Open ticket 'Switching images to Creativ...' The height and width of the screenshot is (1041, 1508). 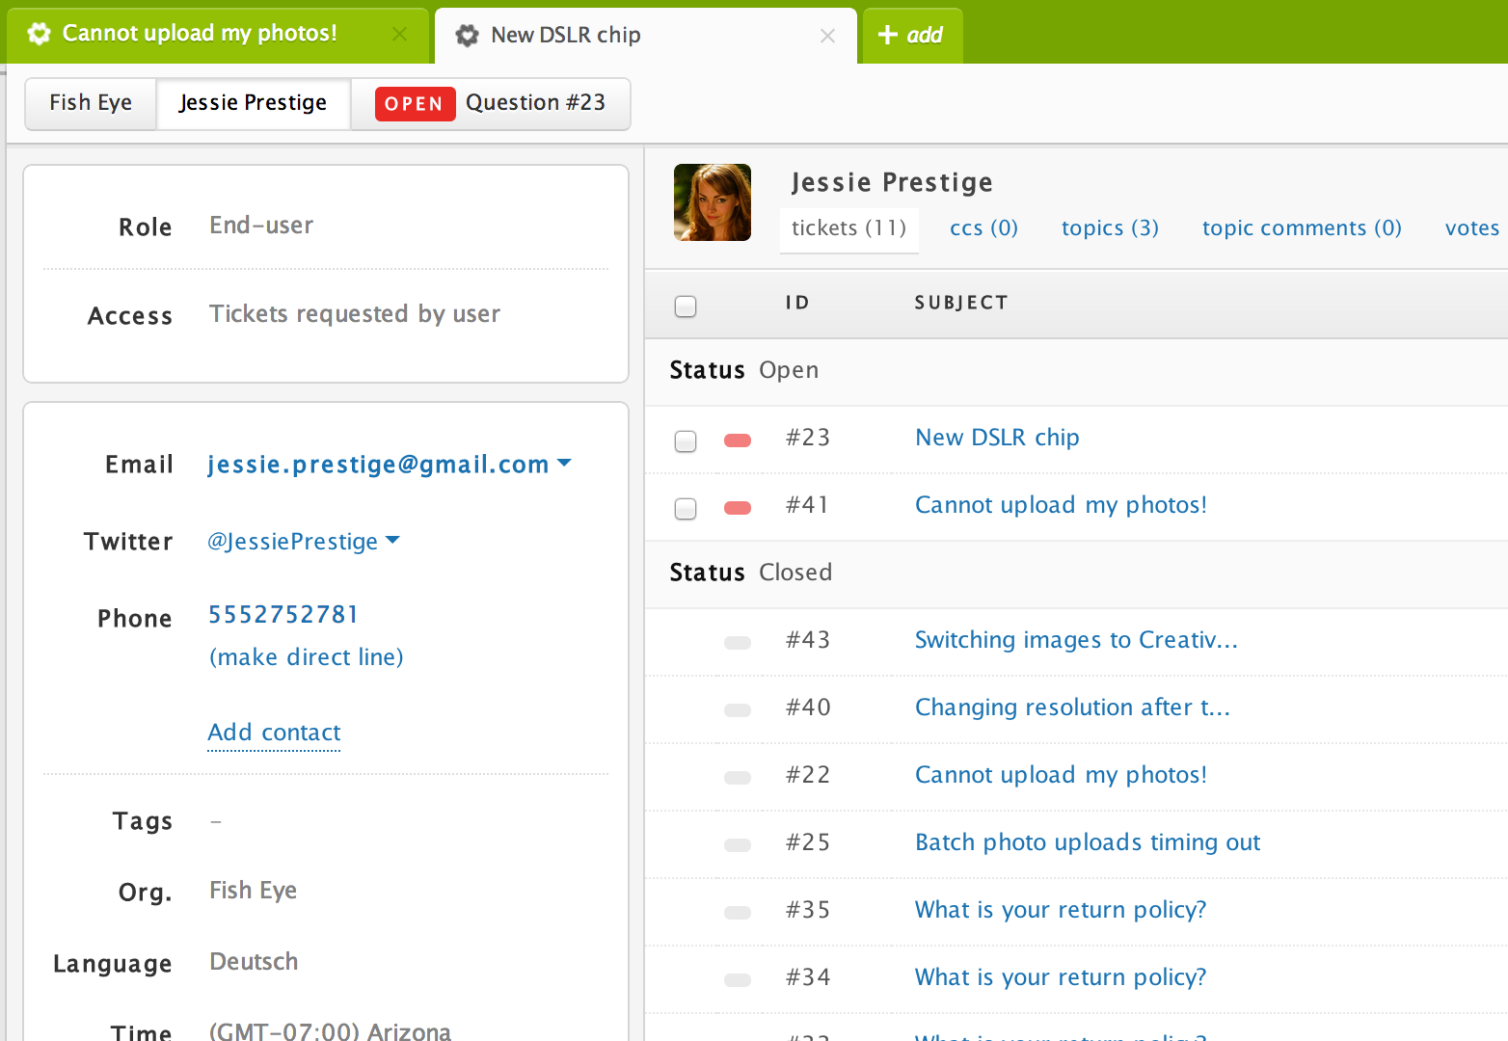1076,640
